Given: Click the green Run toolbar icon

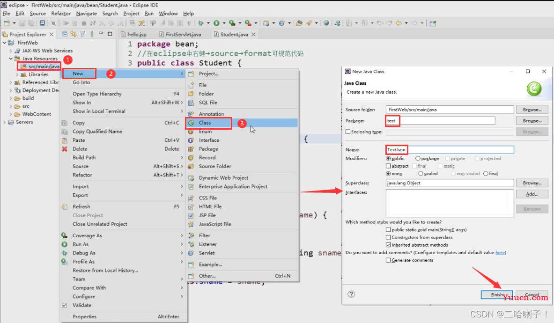Looking at the screenshot, I should [x=216, y=23].
